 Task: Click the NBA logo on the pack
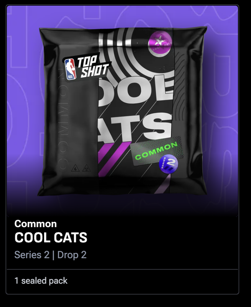click(x=71, y=69)
